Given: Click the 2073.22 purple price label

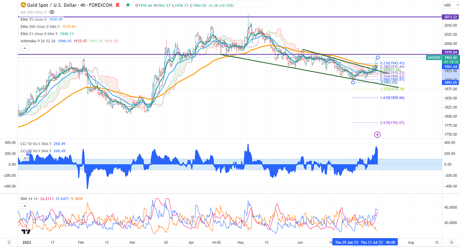Looking at the screenshot, I should click(x=450, y=17).
